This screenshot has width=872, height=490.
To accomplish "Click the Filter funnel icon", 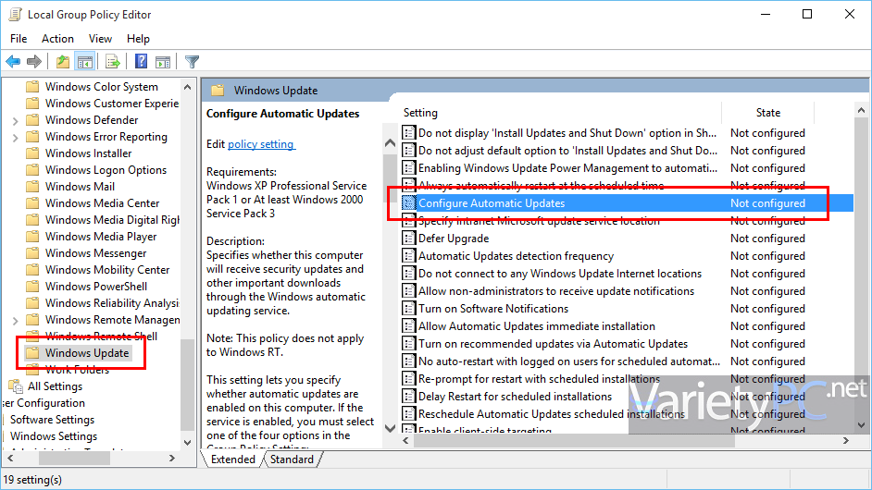I will click(x=192, y=62).
